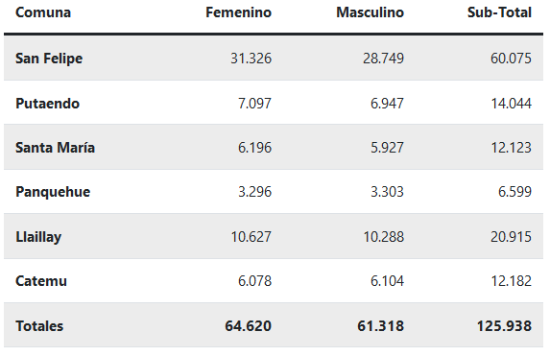The image size is (550, 356).
Task: Select the Llaillay row label
Action: (x=38, y=237)
